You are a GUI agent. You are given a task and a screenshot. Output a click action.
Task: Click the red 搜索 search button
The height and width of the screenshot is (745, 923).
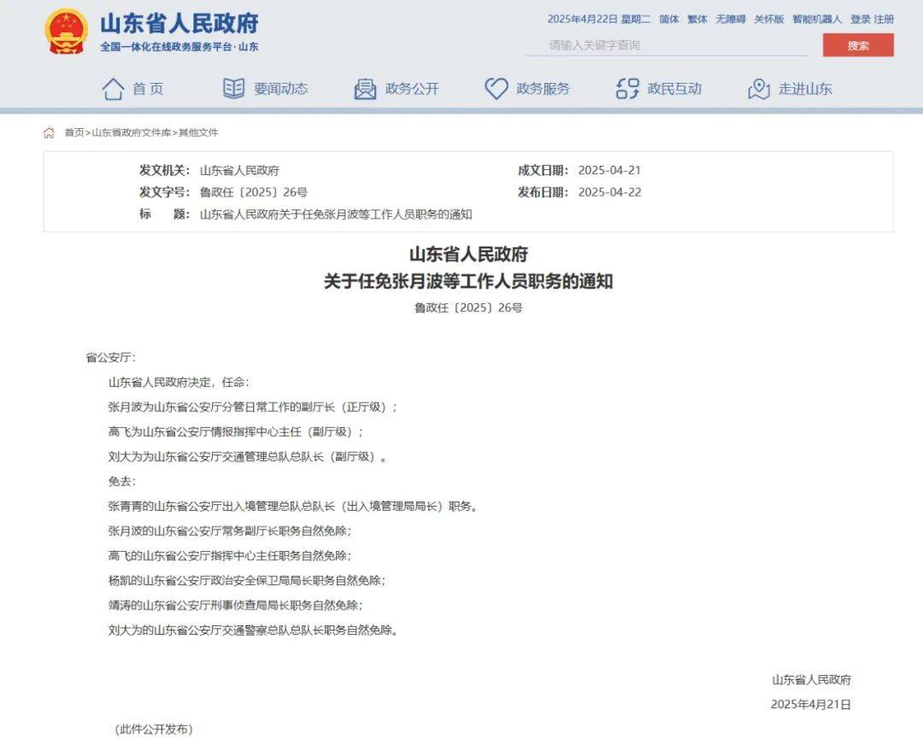[858, 44]
